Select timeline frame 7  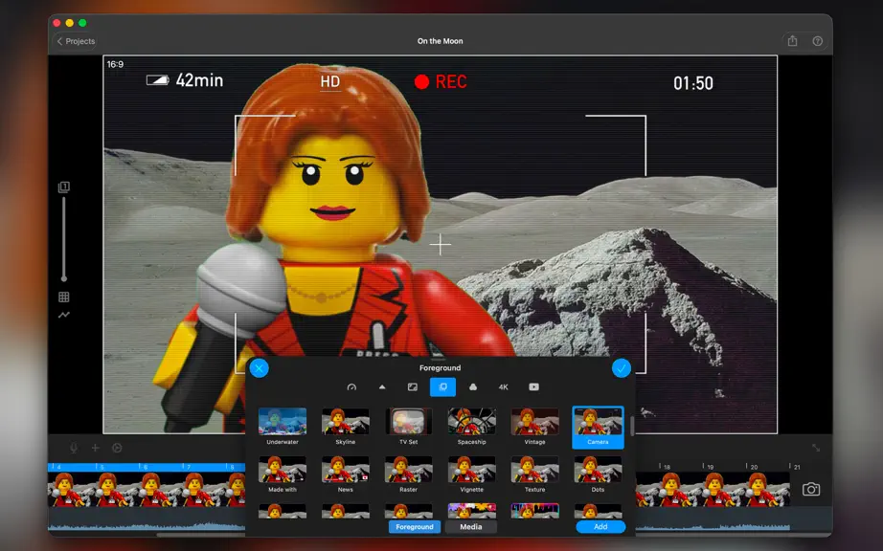click(x=194, y=489)
